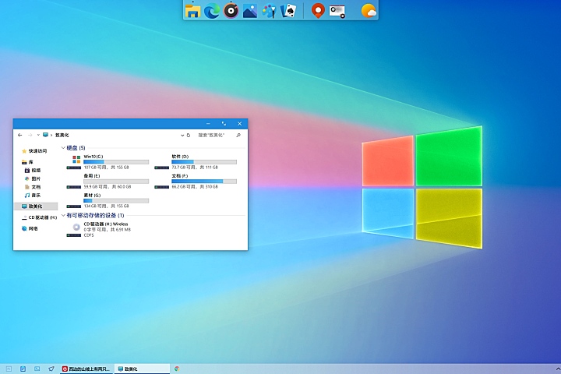Viewport: 561px width, 374px height.
Task: Open the Weather sun-cloud icon in dock
Action: tap(369, 11)
